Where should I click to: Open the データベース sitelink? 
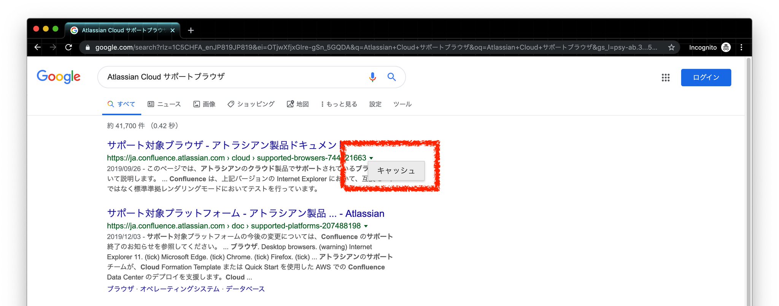tap(245, 289)
